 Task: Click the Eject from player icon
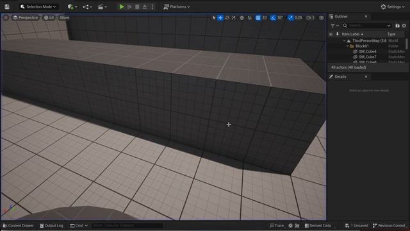click(x=145, y=7)
